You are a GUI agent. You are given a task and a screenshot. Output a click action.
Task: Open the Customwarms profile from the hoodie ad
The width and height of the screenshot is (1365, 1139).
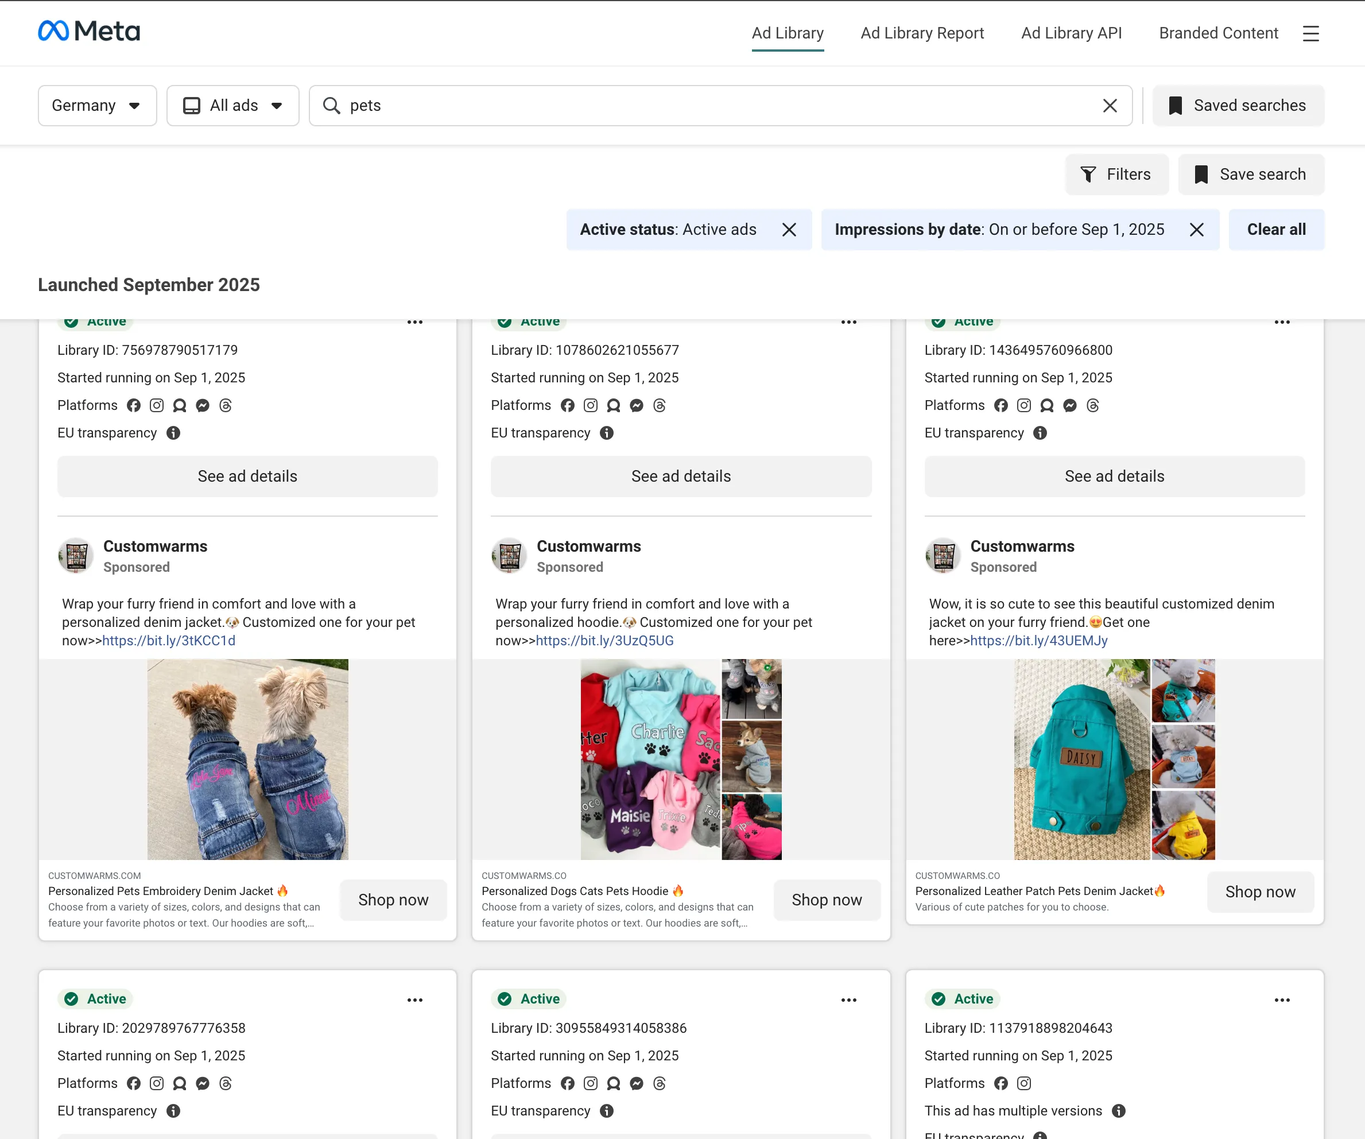588,546
